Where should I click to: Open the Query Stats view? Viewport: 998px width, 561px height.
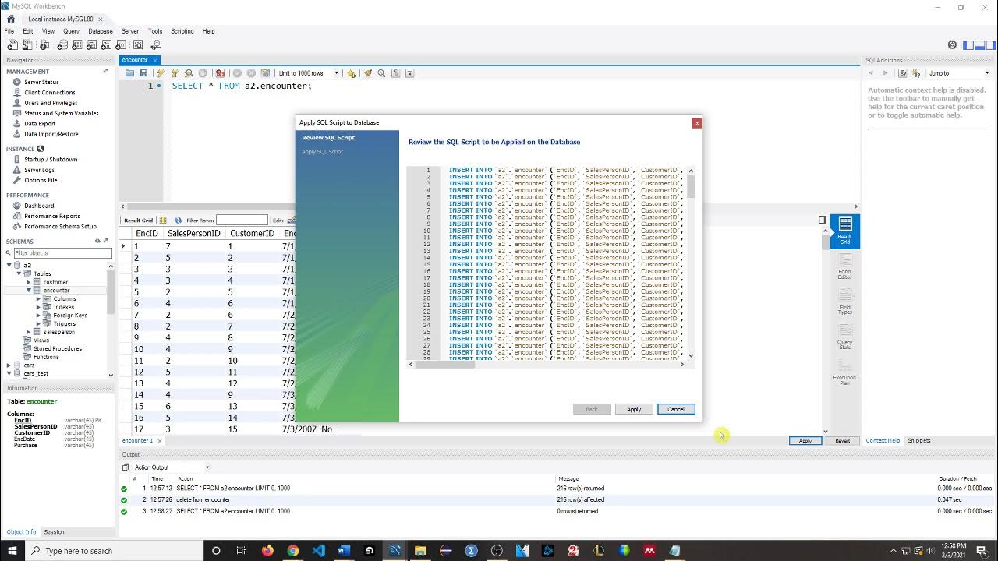(844, 337)
